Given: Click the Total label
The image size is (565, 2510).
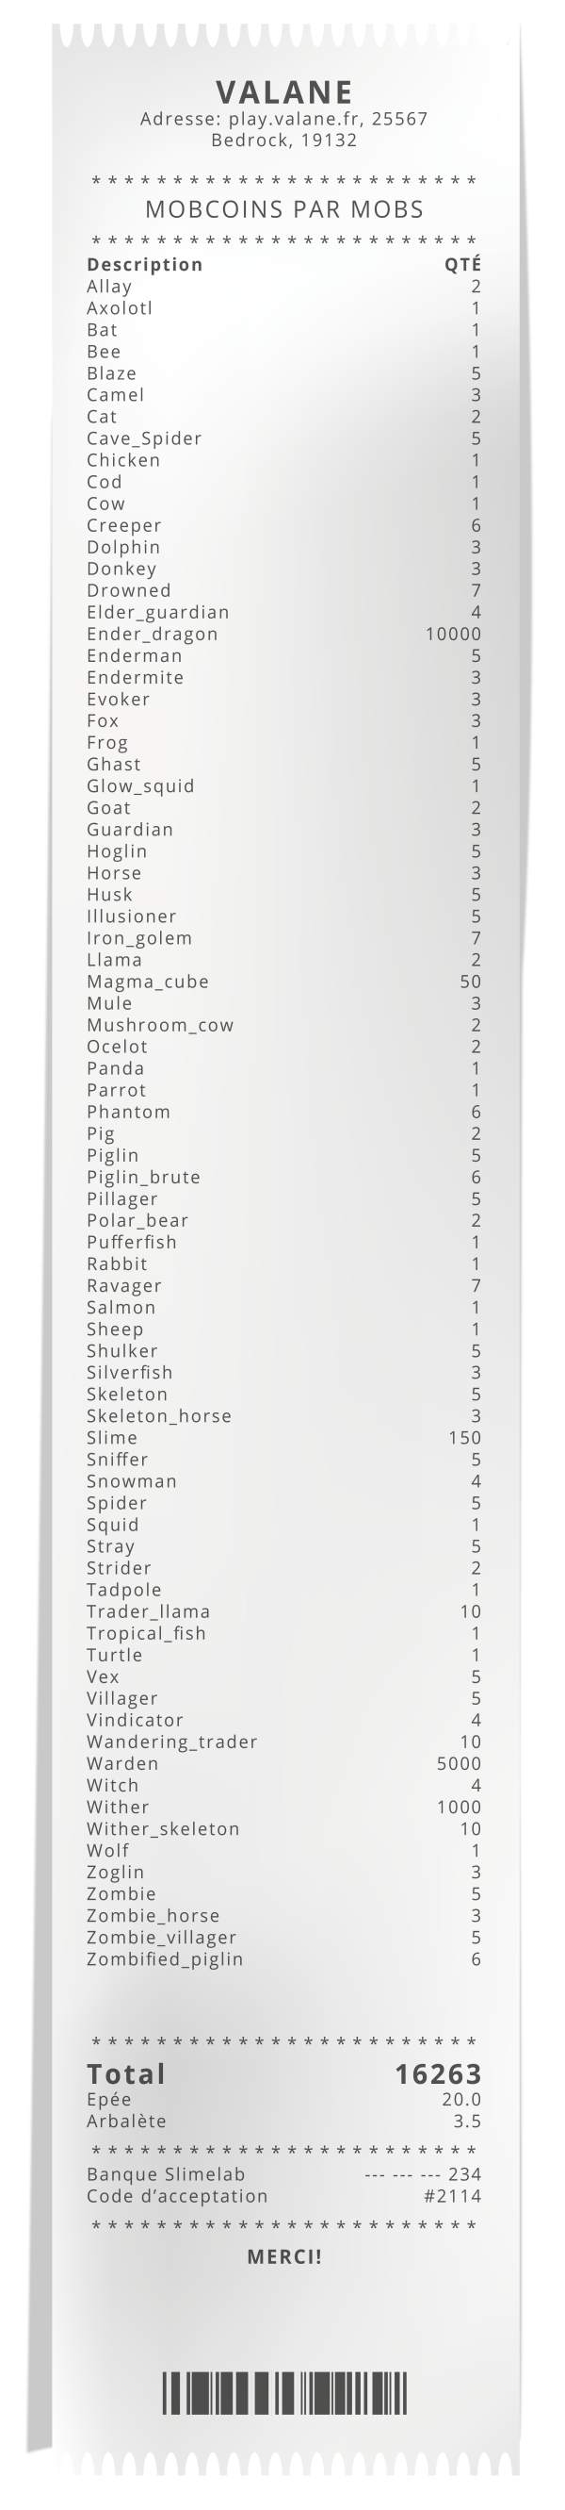Looking at the screenshot, I should pyautogui.click(x=126, y=2074).
